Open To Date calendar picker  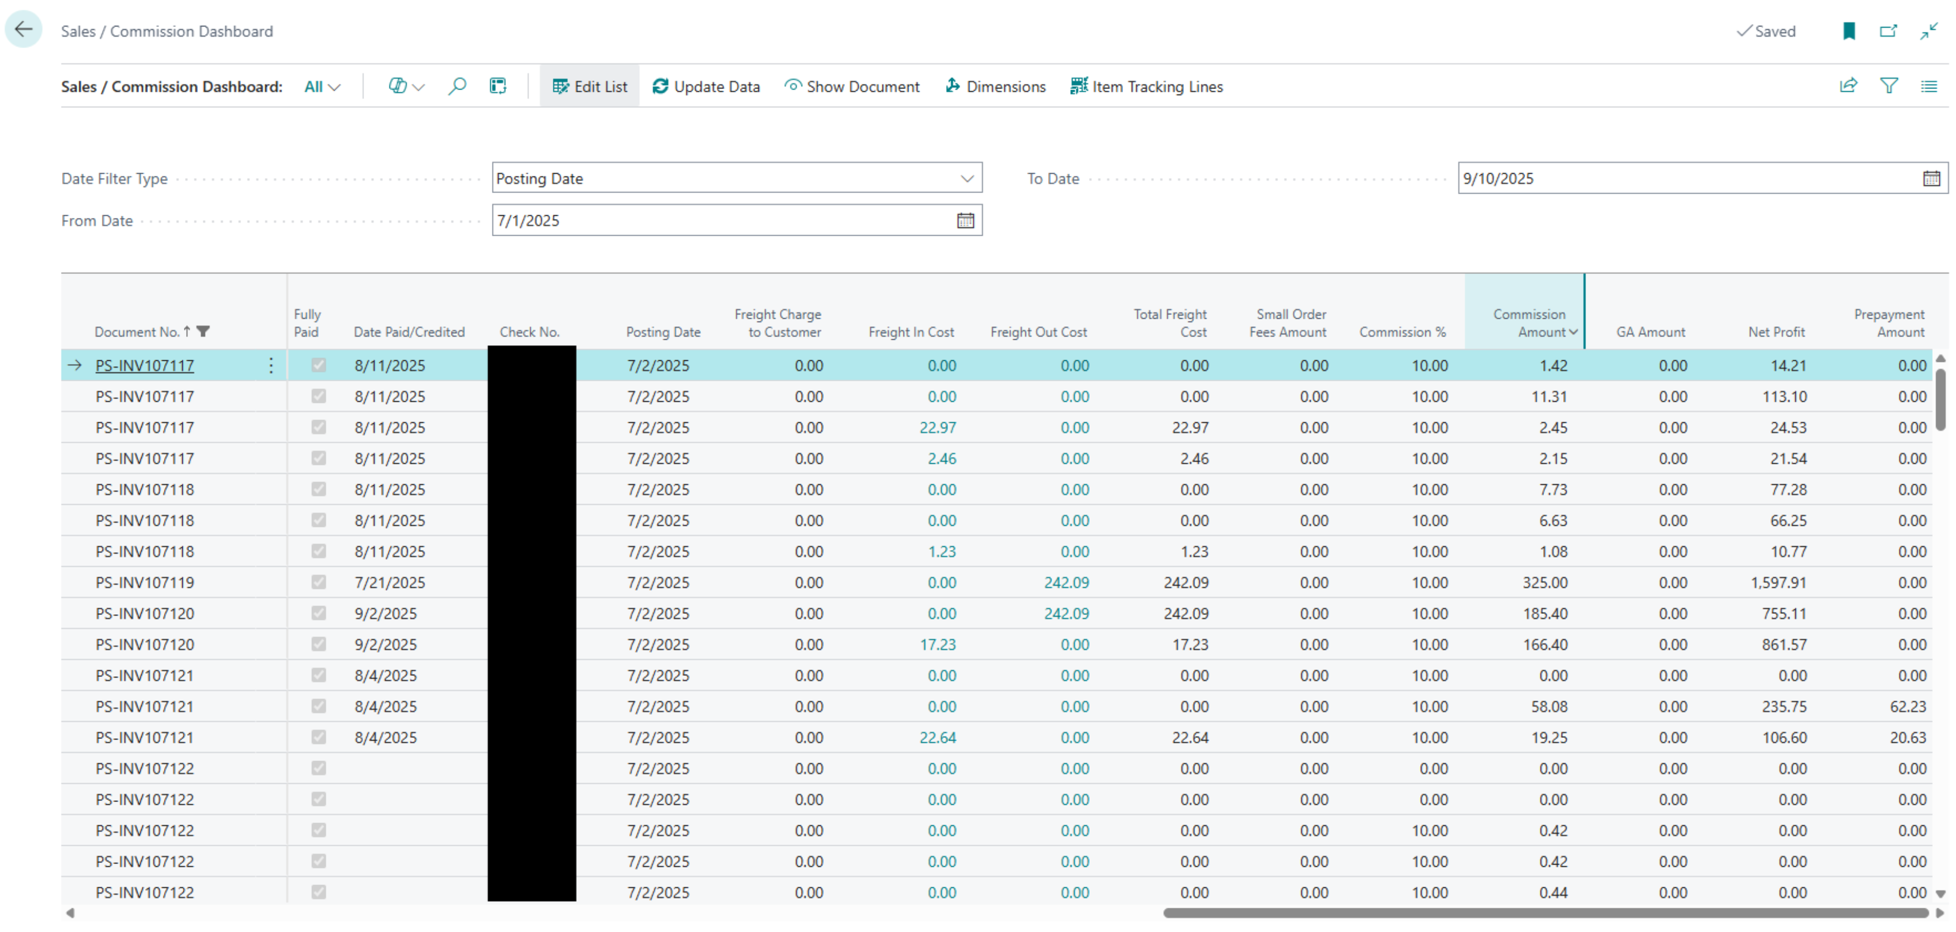point(1931,179)
